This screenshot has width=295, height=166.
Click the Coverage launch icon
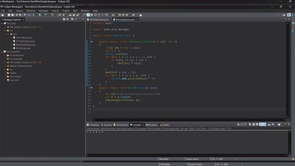[46, 15]
